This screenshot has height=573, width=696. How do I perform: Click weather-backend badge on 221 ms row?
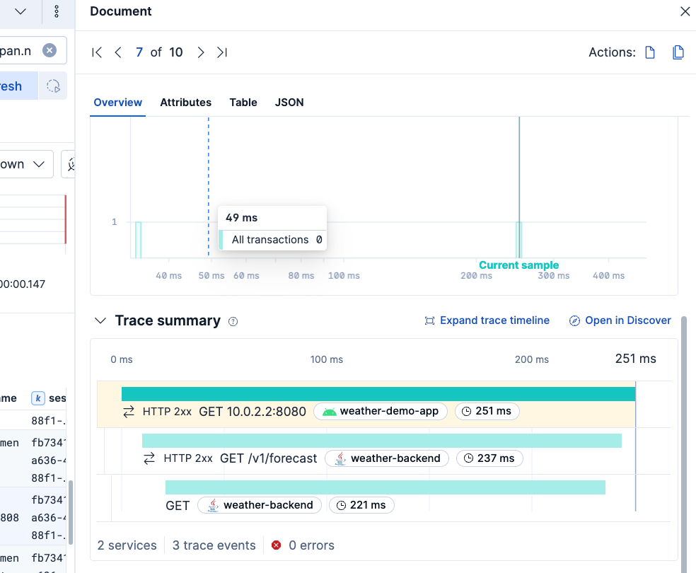point(259,505)
